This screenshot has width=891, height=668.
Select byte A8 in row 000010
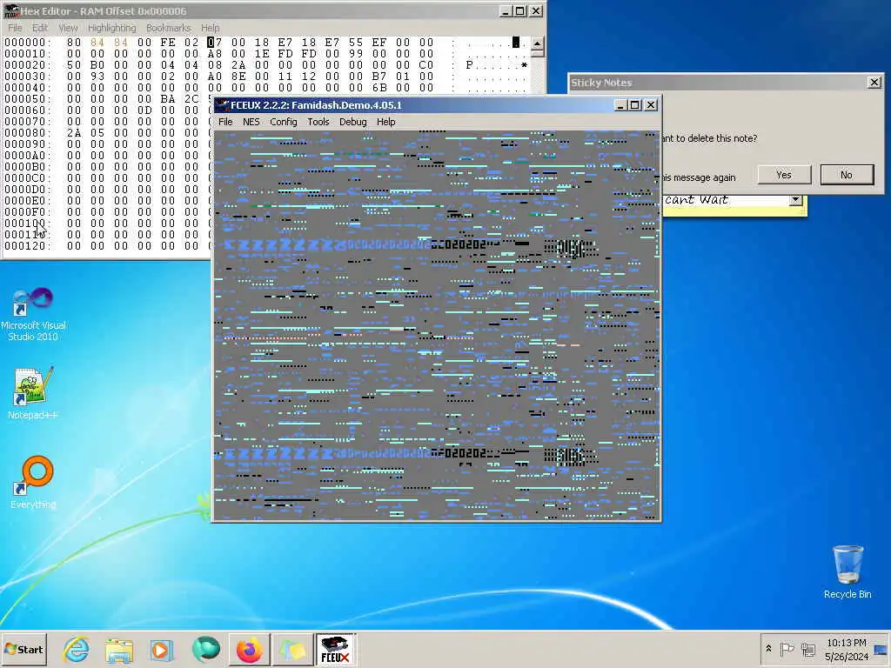pos(214,54)
